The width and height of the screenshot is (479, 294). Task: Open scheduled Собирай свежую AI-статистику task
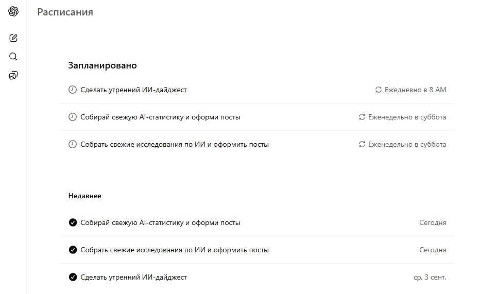pos(160,117)
